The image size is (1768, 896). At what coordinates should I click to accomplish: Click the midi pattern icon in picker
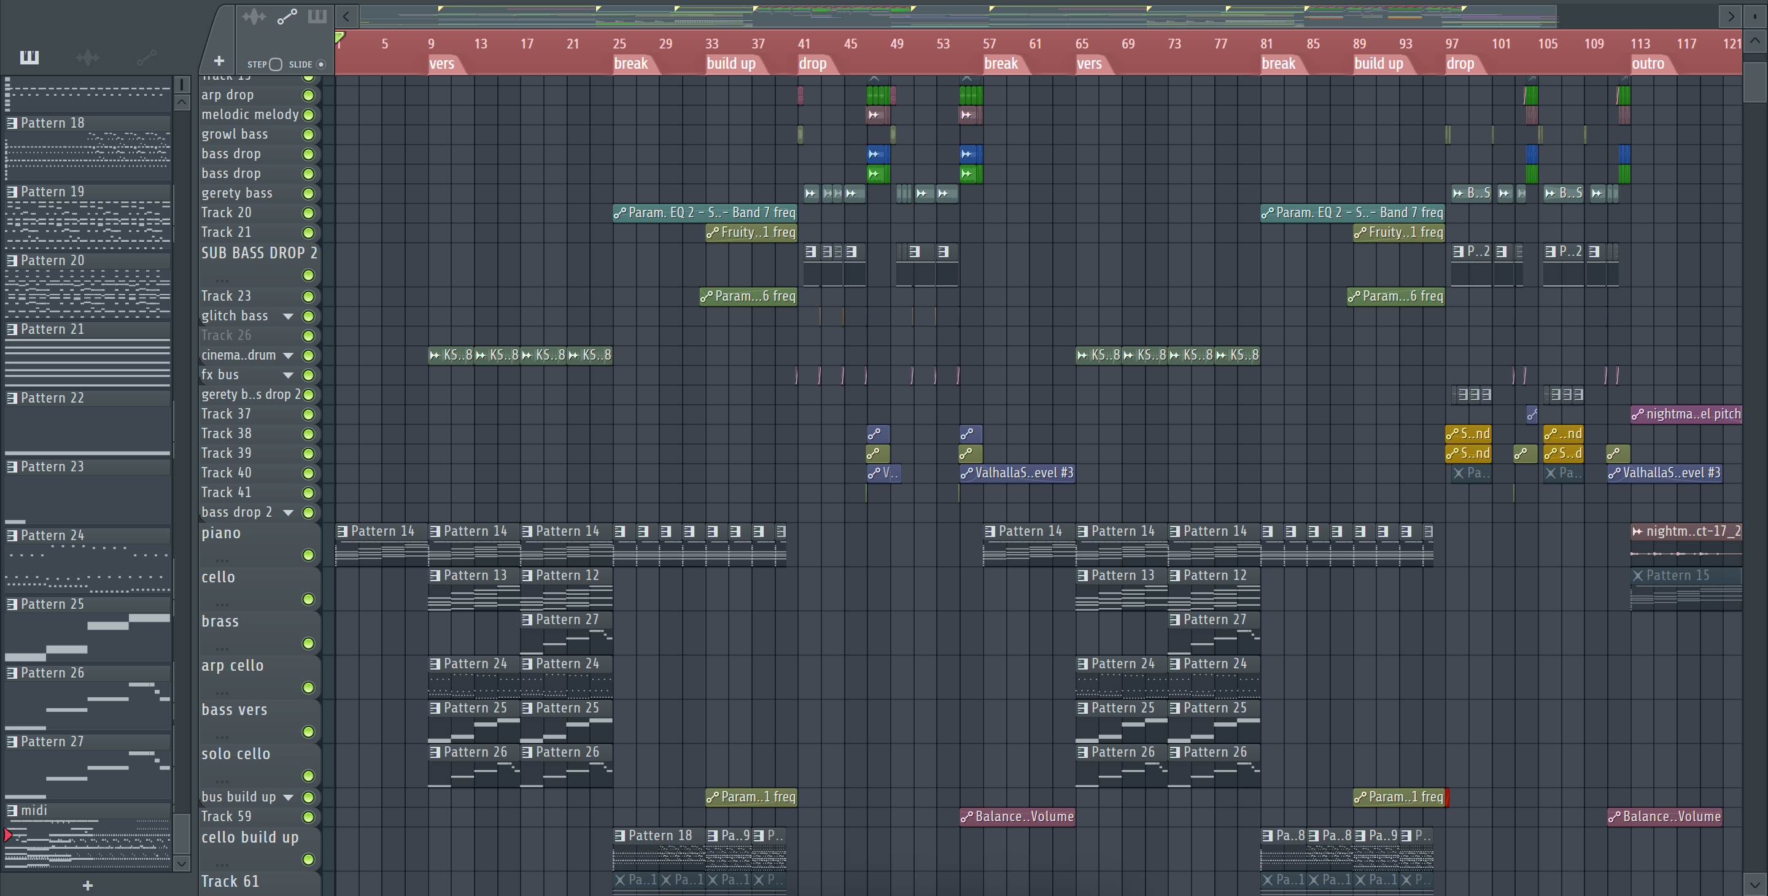point(12,810)
